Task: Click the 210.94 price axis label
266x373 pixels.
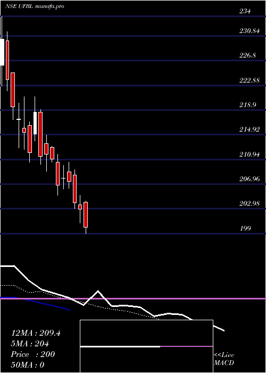Action: 249,155
